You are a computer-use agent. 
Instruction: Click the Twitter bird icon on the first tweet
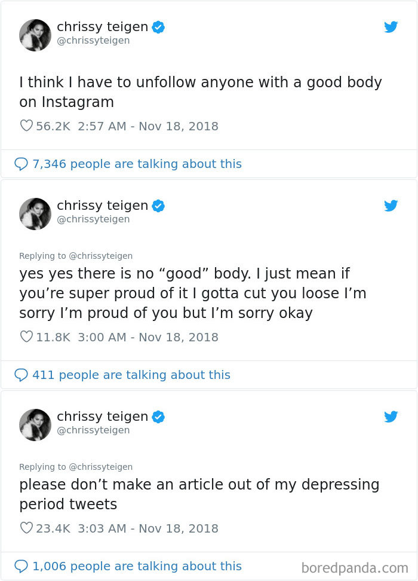[x=391, y=27]
